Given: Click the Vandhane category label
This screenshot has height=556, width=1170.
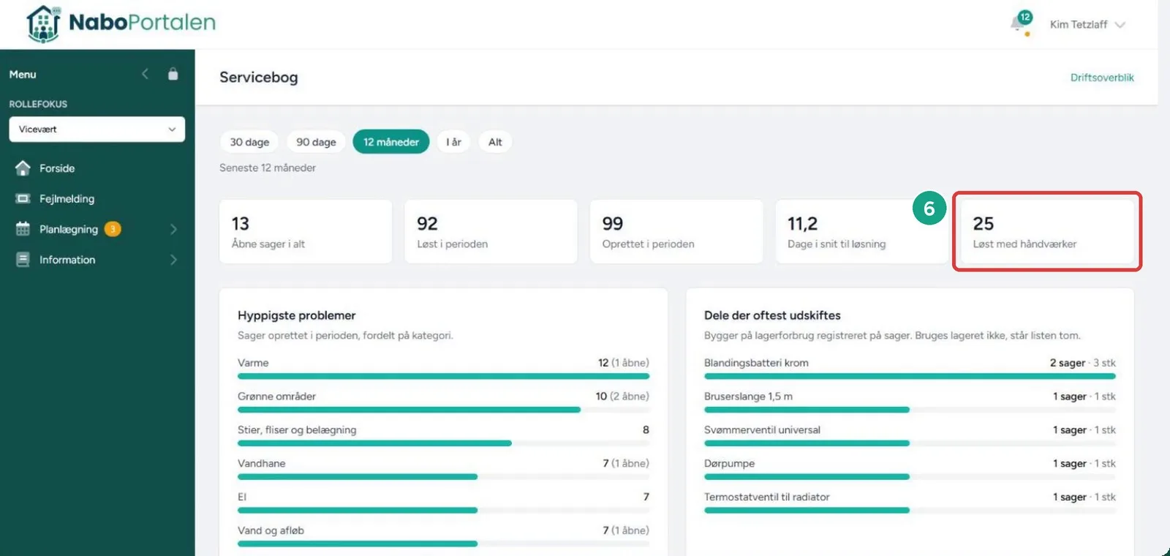Looking at the screenshot, I should pyautogui.click(x=261, y=463).
